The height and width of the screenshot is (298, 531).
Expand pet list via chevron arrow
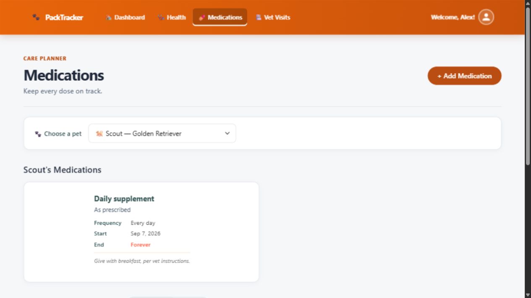click(227, 134)
